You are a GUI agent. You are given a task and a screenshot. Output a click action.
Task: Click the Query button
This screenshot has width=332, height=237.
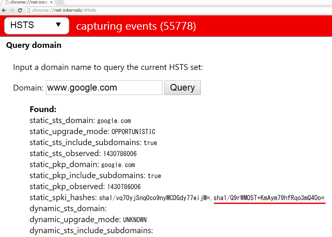(182, 88)
